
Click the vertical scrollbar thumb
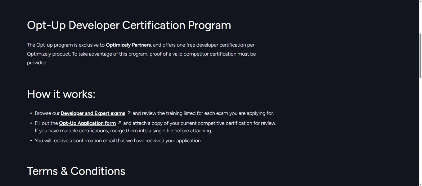(420, 55)
